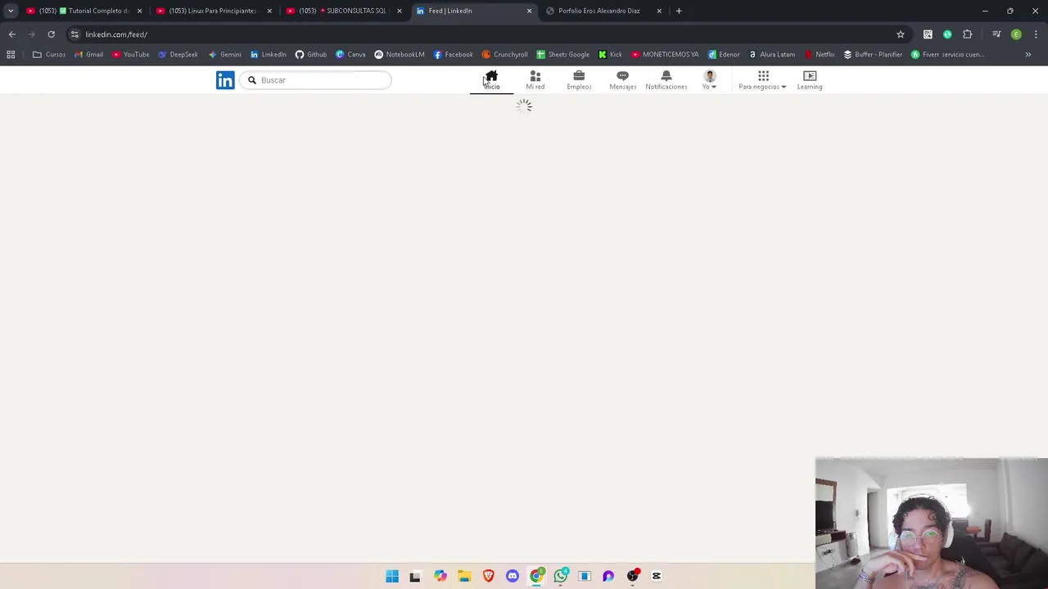The height and width of the screenshot is (589, 1048).
Task: Open the MONETICEMOS YA bookmark
Action: click(x=665, y=55)
